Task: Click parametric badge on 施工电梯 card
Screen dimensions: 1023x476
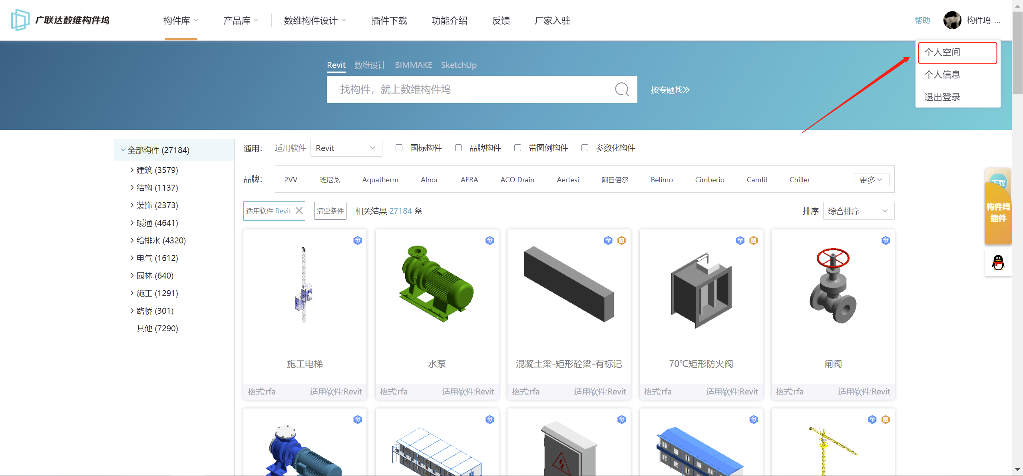Action: pos(358,240)
